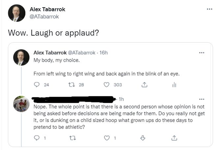The width and height of the screenshot is (217, 150).
Task: View analytics icon on quoted tweet
Action: click(x=174, y=85)
